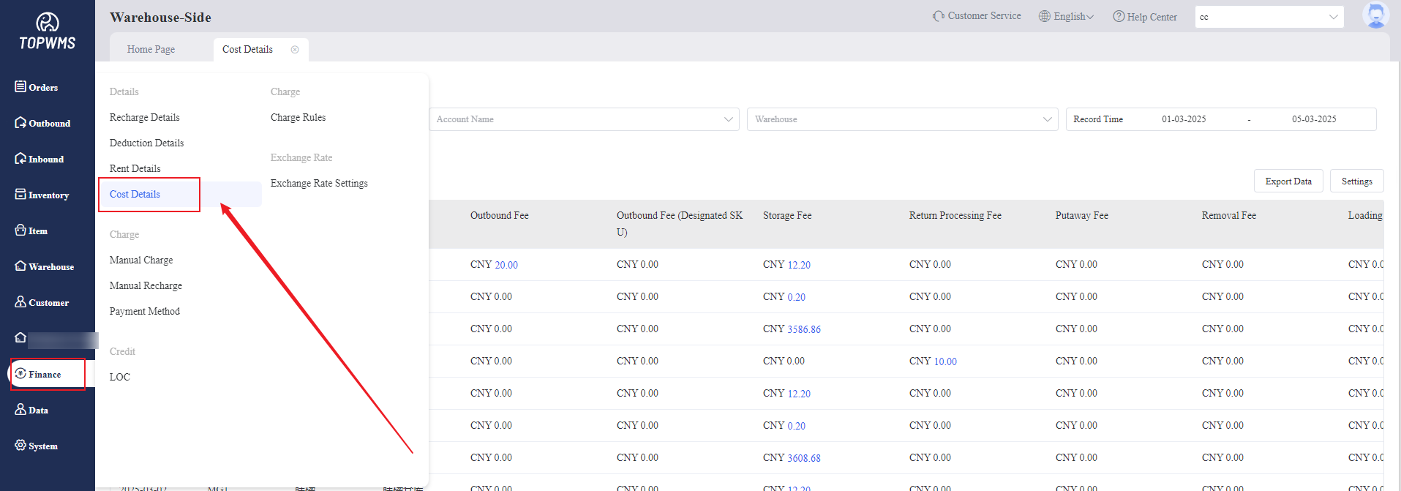Open Exchange Rate Settings menu item
Screen dimensions: 1401x491
pyautogui.click(x=319, y=183)
